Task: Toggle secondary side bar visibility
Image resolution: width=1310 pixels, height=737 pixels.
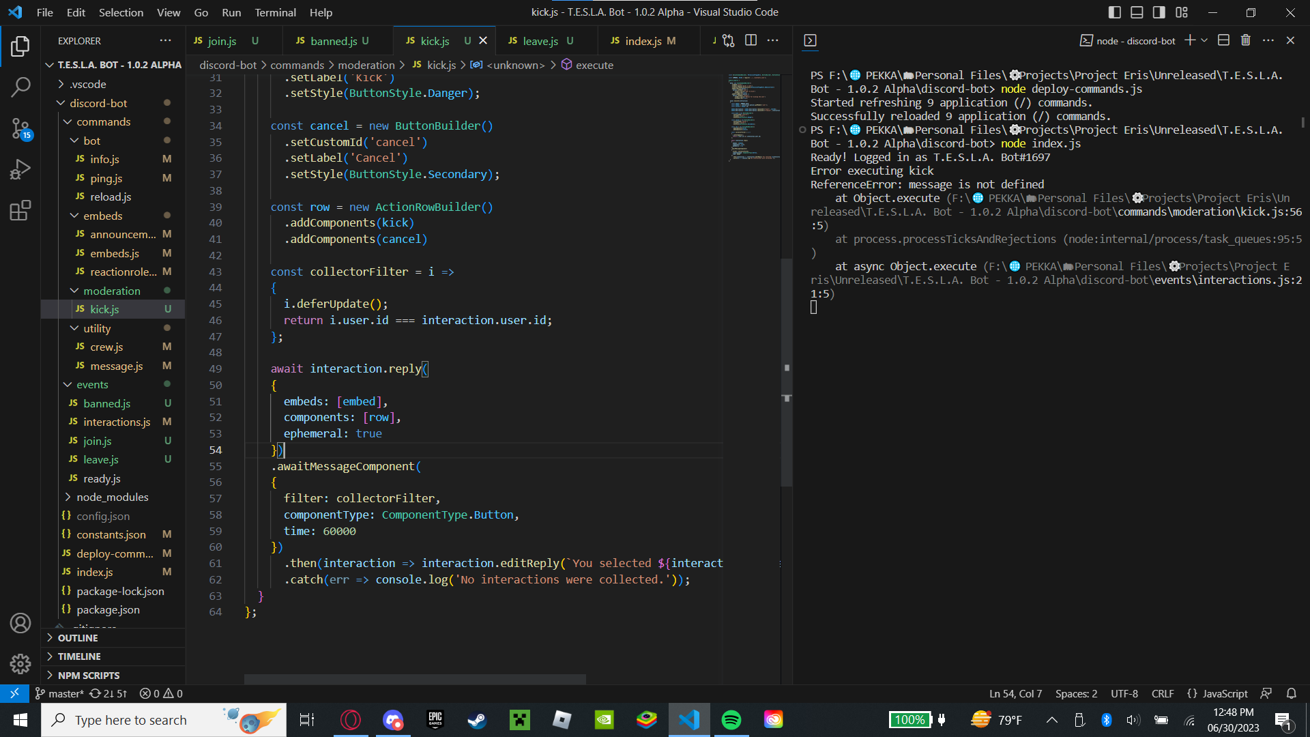Action: [x=1159, y=12]
